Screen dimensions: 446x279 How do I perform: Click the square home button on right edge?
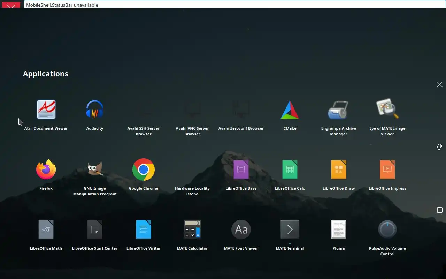tap(440, 210)
